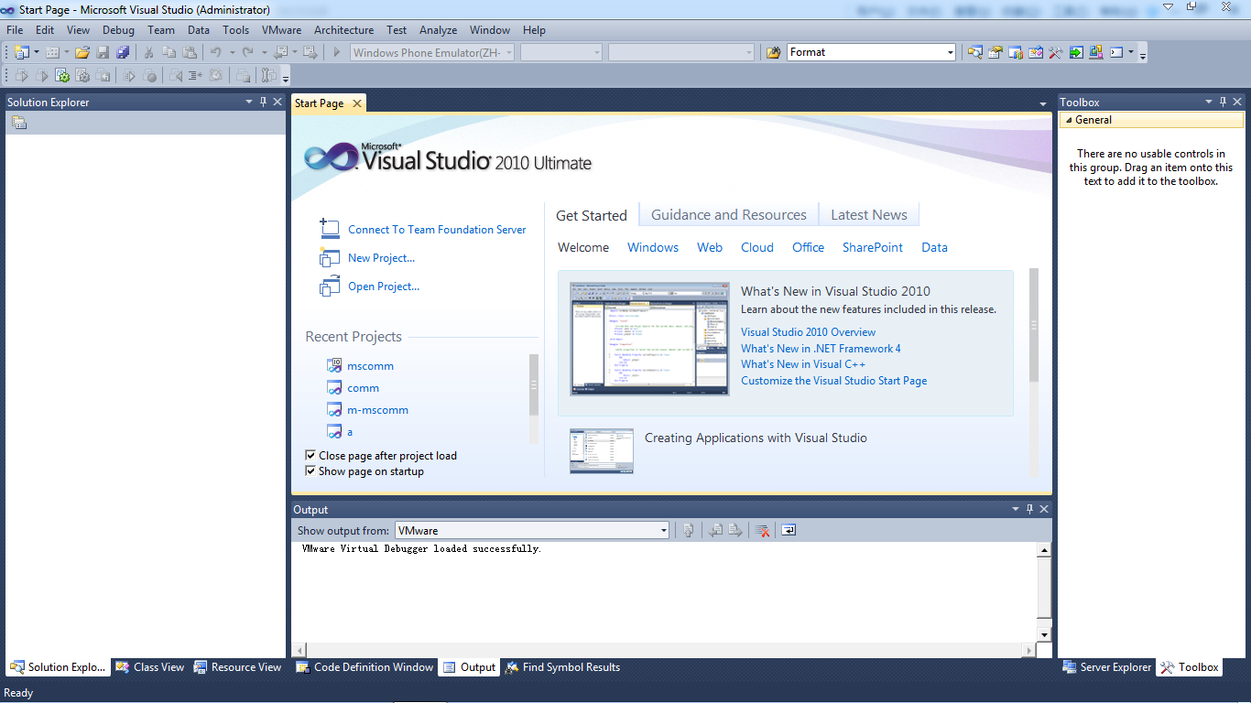Open the VMware menu
Screen dimensions: 1251x703
click(x=281, y=30)
